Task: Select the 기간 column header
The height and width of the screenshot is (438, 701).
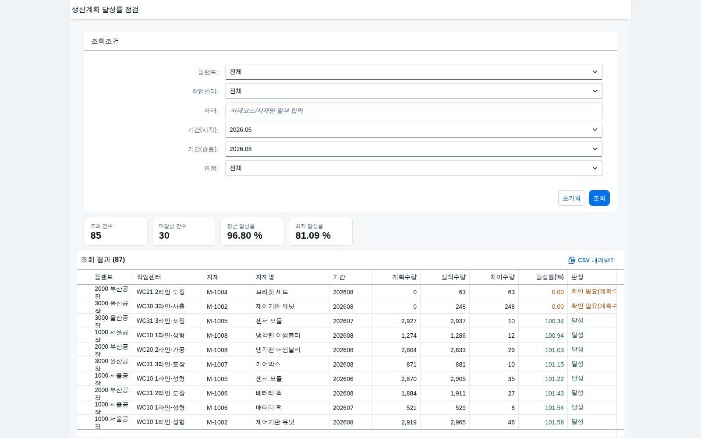Action: [x=350, y=277]
